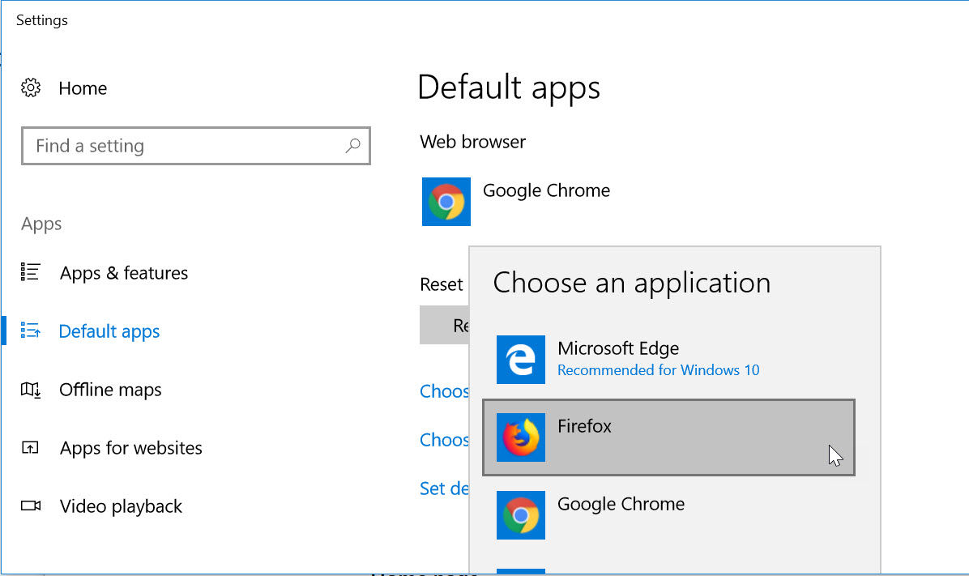Click the Chrome icon in application chooser
Image resolution: width=969 pixels, height=576 pixels.
pos(520,514)
